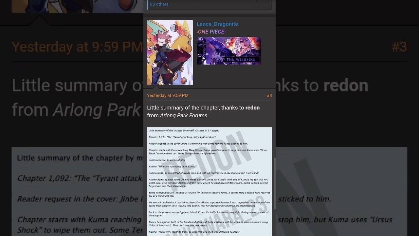Viewport: 419px width, 236px height.
Task: Click the 'Yesterday at 9:59 PM' timestamp
Action: pyautogui.click(x=168, y=95)
